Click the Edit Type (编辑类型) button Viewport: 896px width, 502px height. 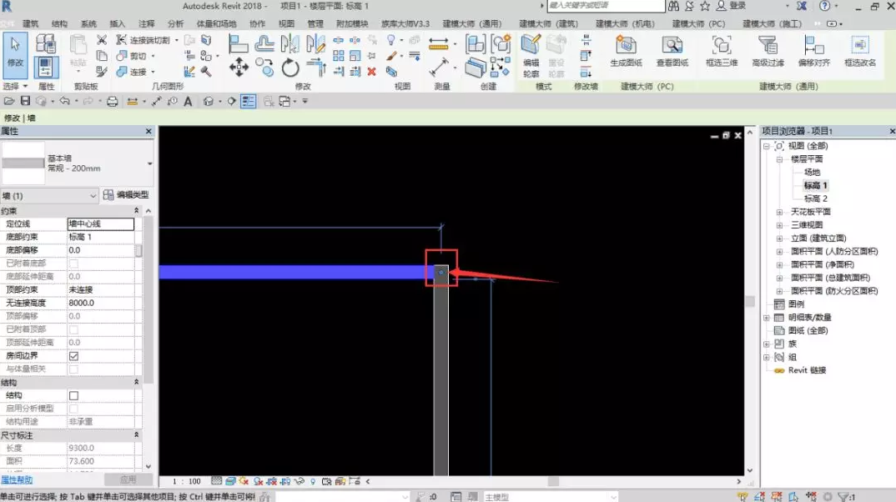126,195
